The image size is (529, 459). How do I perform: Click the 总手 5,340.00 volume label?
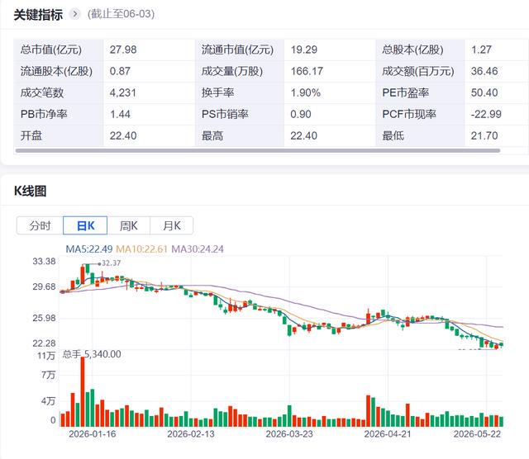92,354
